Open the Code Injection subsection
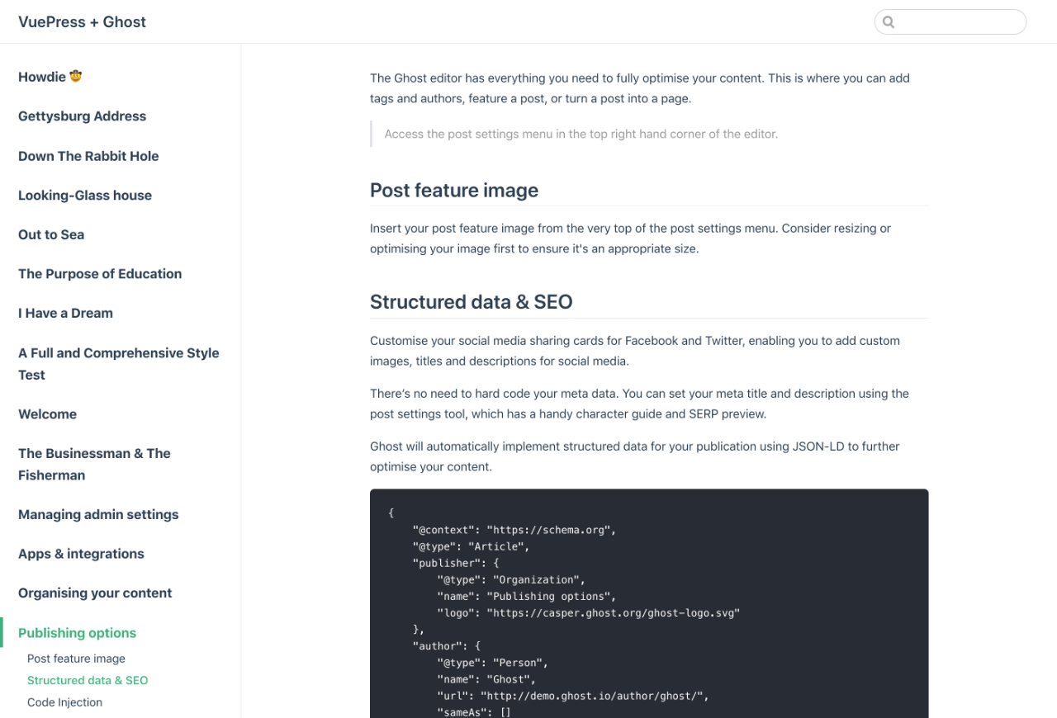The image size is (1057, 718). (x=64, y=701)
